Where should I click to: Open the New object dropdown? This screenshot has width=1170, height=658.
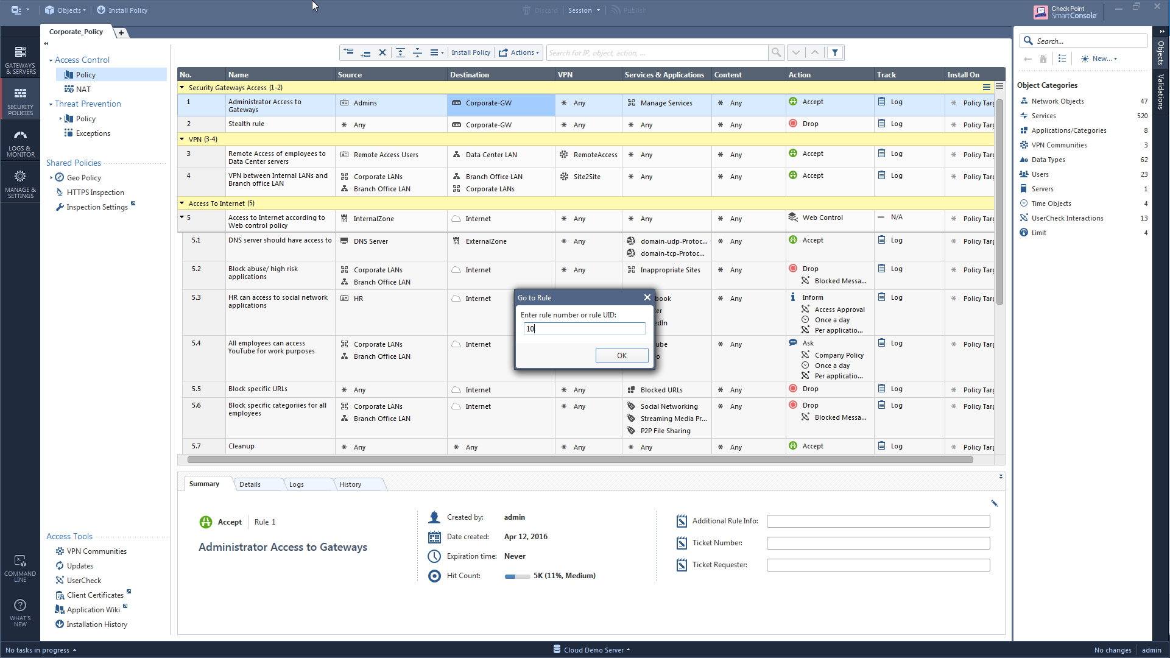coord(1099,58)
